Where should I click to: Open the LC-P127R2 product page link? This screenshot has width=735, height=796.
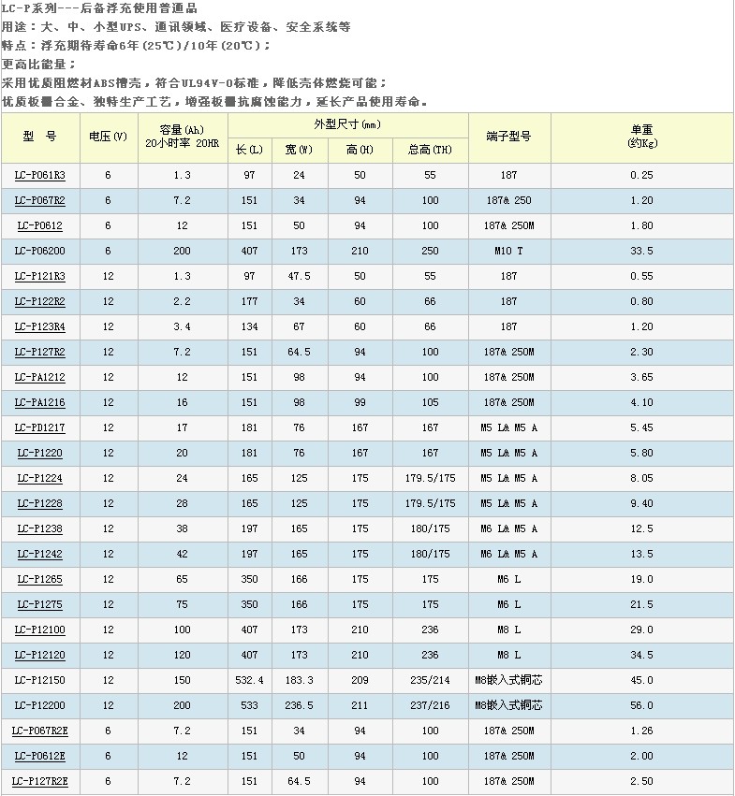tap(39, 352)
